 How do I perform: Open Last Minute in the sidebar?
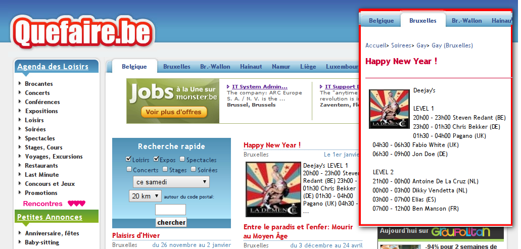[x=42, y=175]
